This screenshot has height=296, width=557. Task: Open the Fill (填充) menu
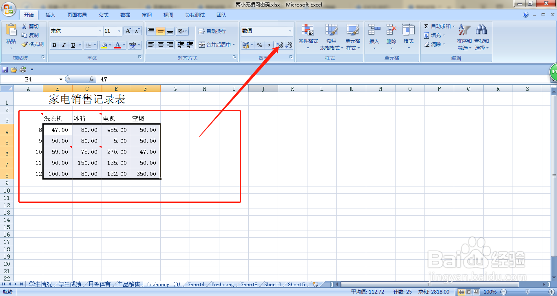pos(435,35)
